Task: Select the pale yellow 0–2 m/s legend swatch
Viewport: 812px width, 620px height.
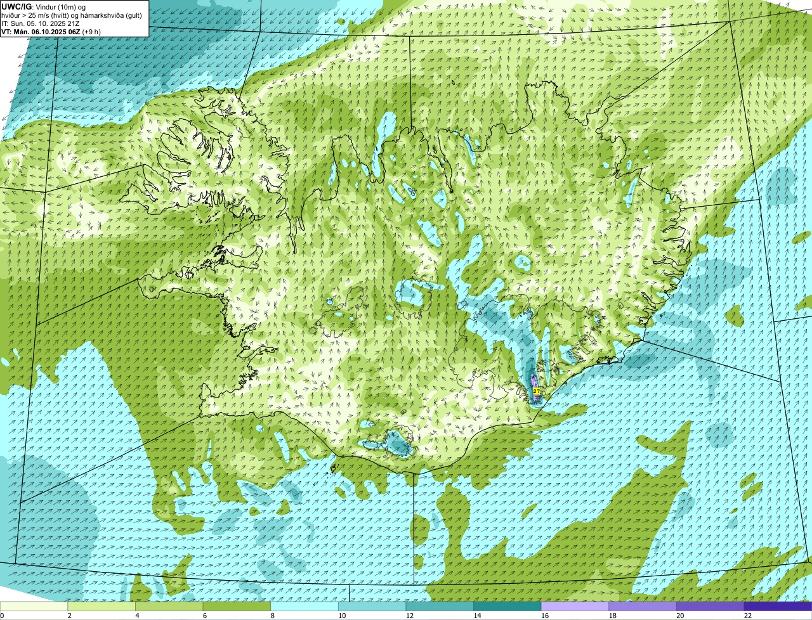Action: [34, 606]
